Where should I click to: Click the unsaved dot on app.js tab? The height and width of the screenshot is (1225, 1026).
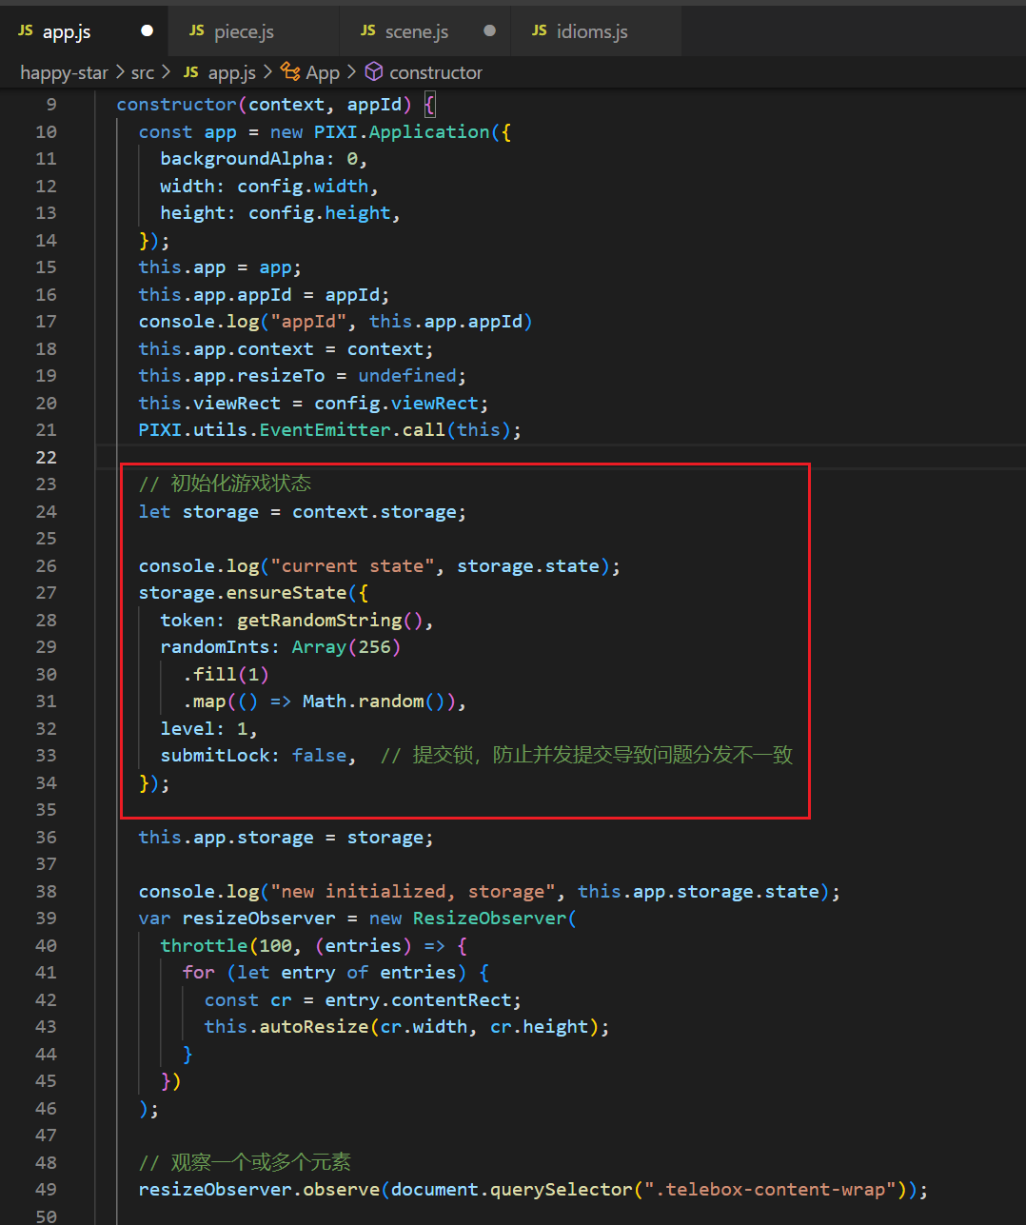[x=147, y=30]
